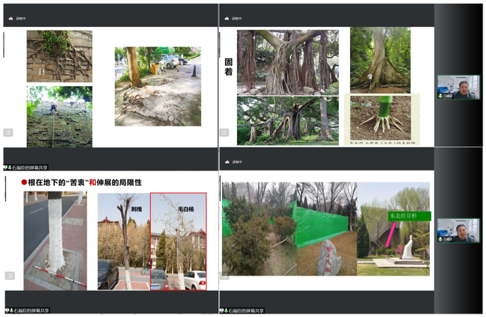
Task: Click the recording icon above the green fence slide
Action: 227,162
